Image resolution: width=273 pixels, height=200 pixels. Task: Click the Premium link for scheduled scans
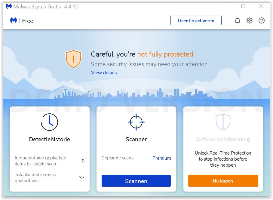[161, 158]
